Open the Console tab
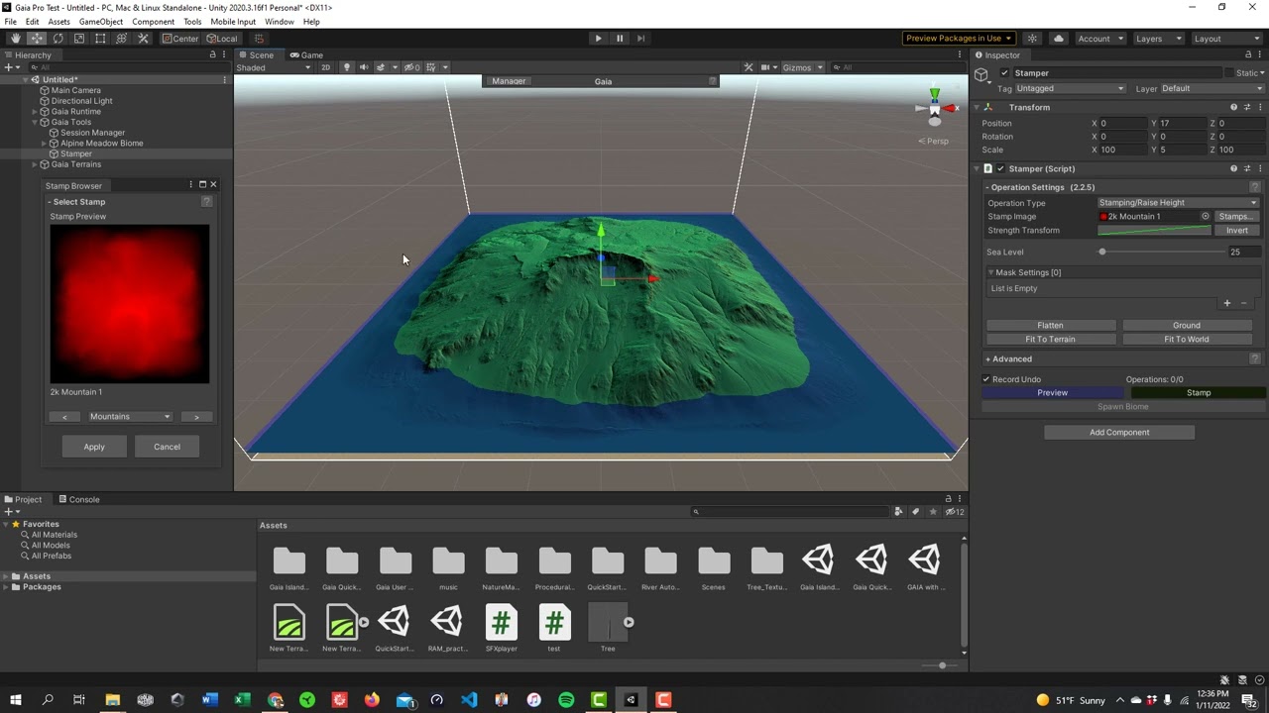Viewport: 1269px width, 713px height. (78, 499)
